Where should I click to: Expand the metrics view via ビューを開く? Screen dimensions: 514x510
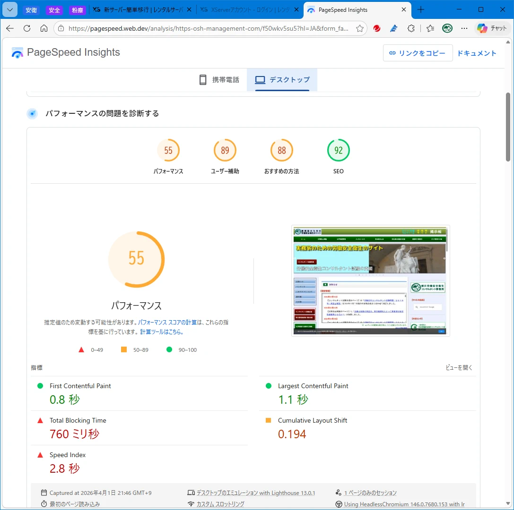(459, 368)
